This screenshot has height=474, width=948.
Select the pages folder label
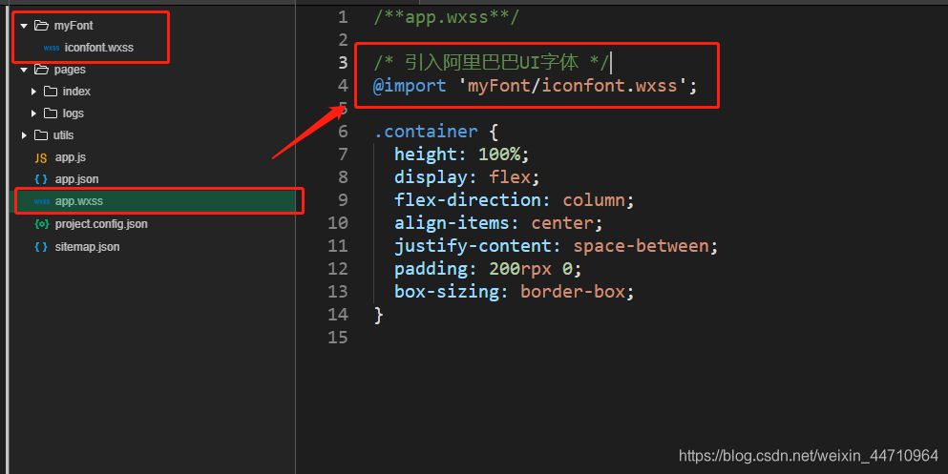70,70
